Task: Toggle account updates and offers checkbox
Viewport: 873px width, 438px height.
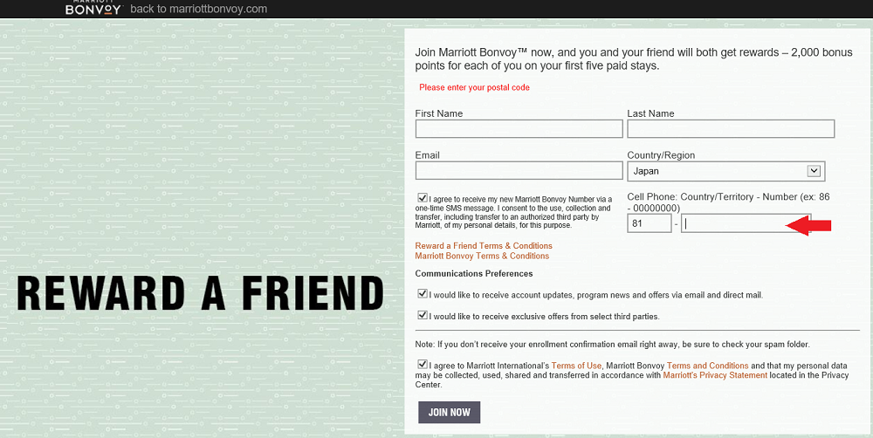Action: pyautogui.click(x=423, y=294)
